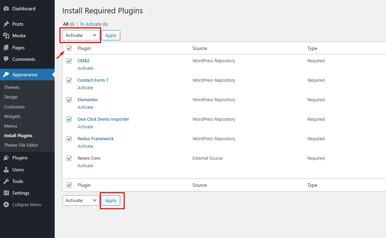Click the top Apply button
386x238 pixels.
[111, 35]
